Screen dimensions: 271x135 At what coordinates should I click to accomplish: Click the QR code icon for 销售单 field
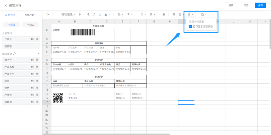click(37, 102)
